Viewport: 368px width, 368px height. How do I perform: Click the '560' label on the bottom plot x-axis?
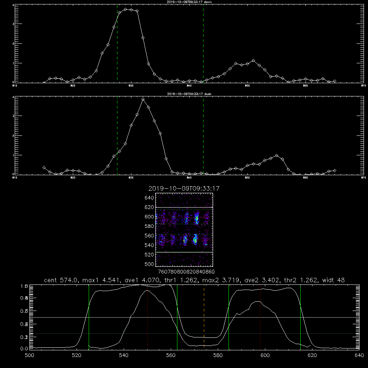[x=171, y=355]
